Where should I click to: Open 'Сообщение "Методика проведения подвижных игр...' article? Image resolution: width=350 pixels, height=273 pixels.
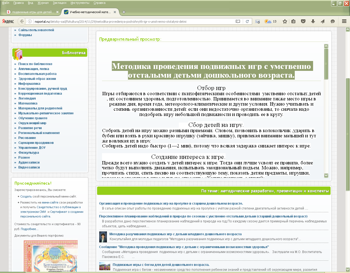point(184,247)
